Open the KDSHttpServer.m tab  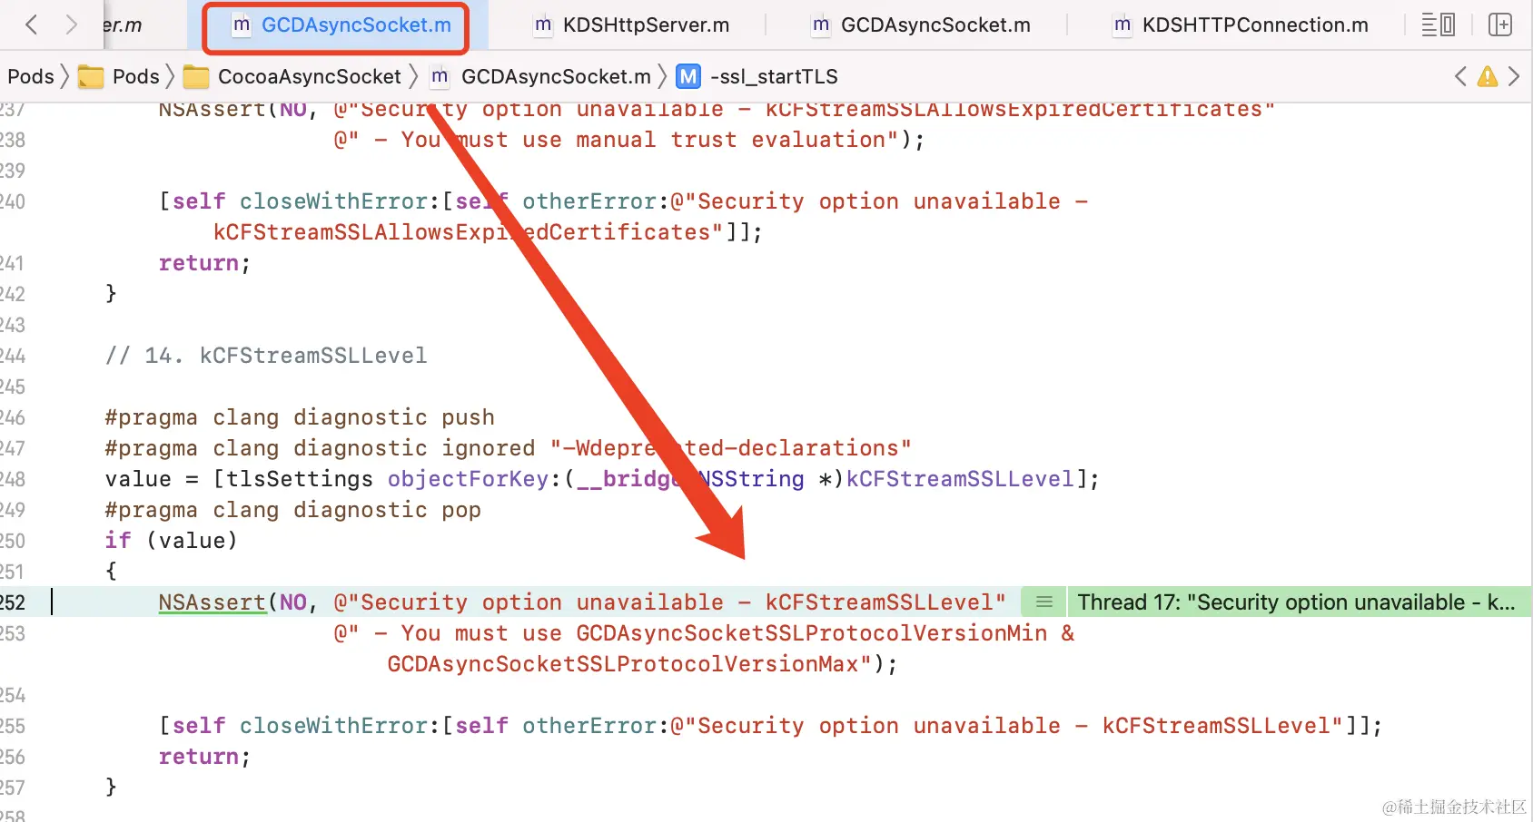[632, 25]
